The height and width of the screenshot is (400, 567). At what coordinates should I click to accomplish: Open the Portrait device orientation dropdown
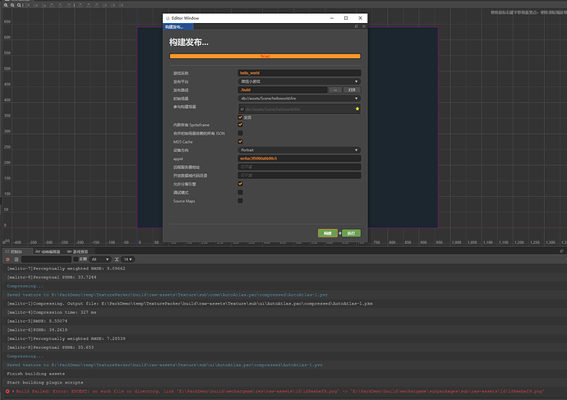(298, 150)
